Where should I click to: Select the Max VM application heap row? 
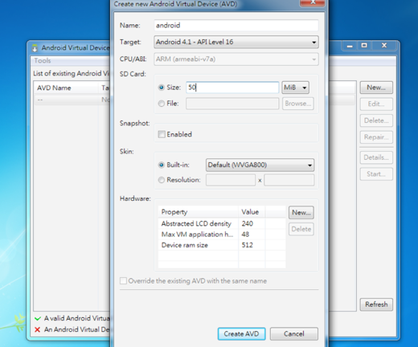(222, 235)
